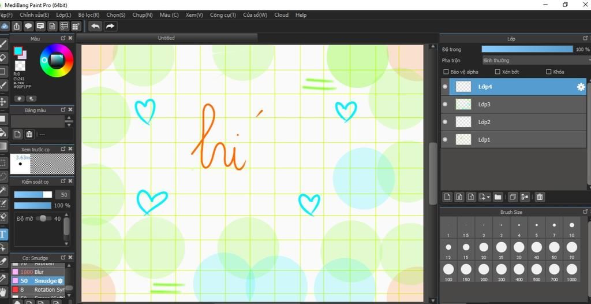This screenshot has width=591, height=304.
Task: Hide the Lớp2 layer visibility
Action: [x=445, y=122]
